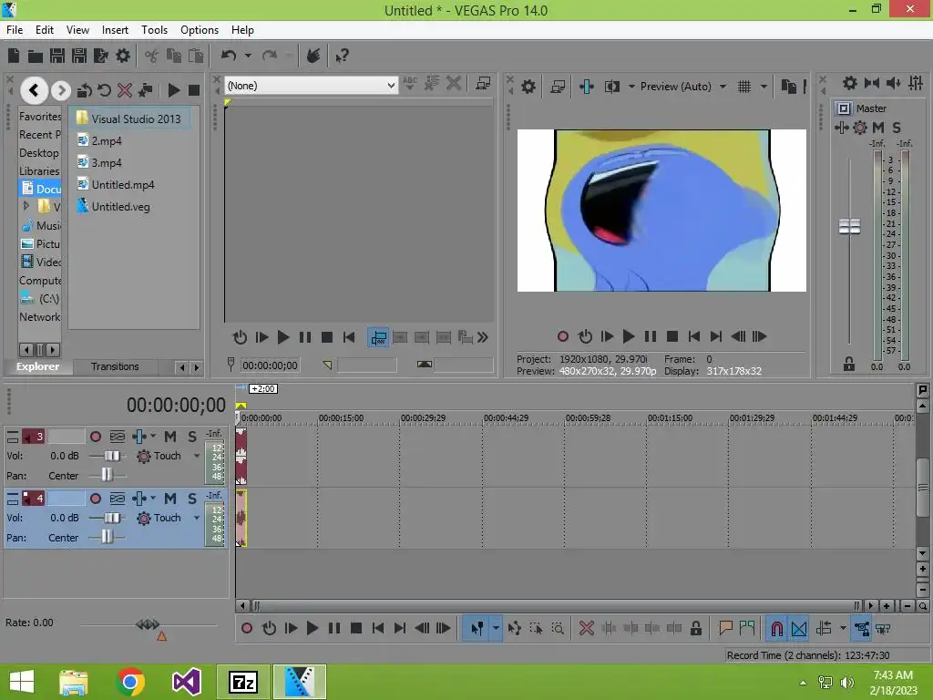Open Master bus audio properties gear

[850, 83]
